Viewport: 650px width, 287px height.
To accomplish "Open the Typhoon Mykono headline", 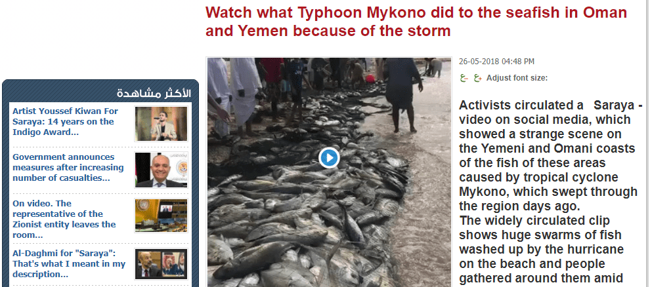I will coord(416,22).
